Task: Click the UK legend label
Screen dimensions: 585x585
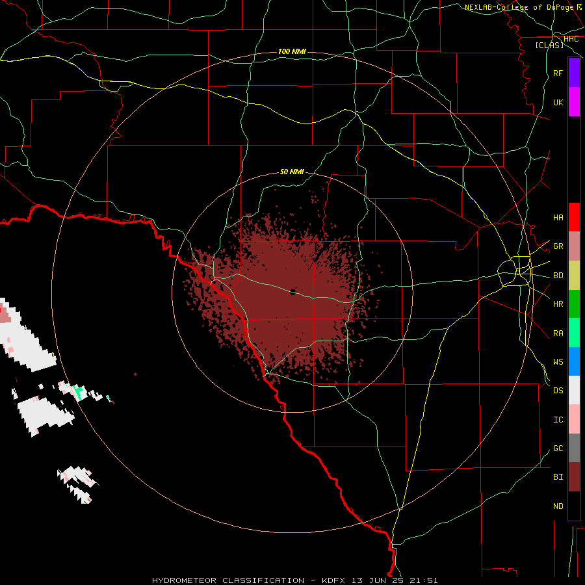Action: click(x=558, y=102)
